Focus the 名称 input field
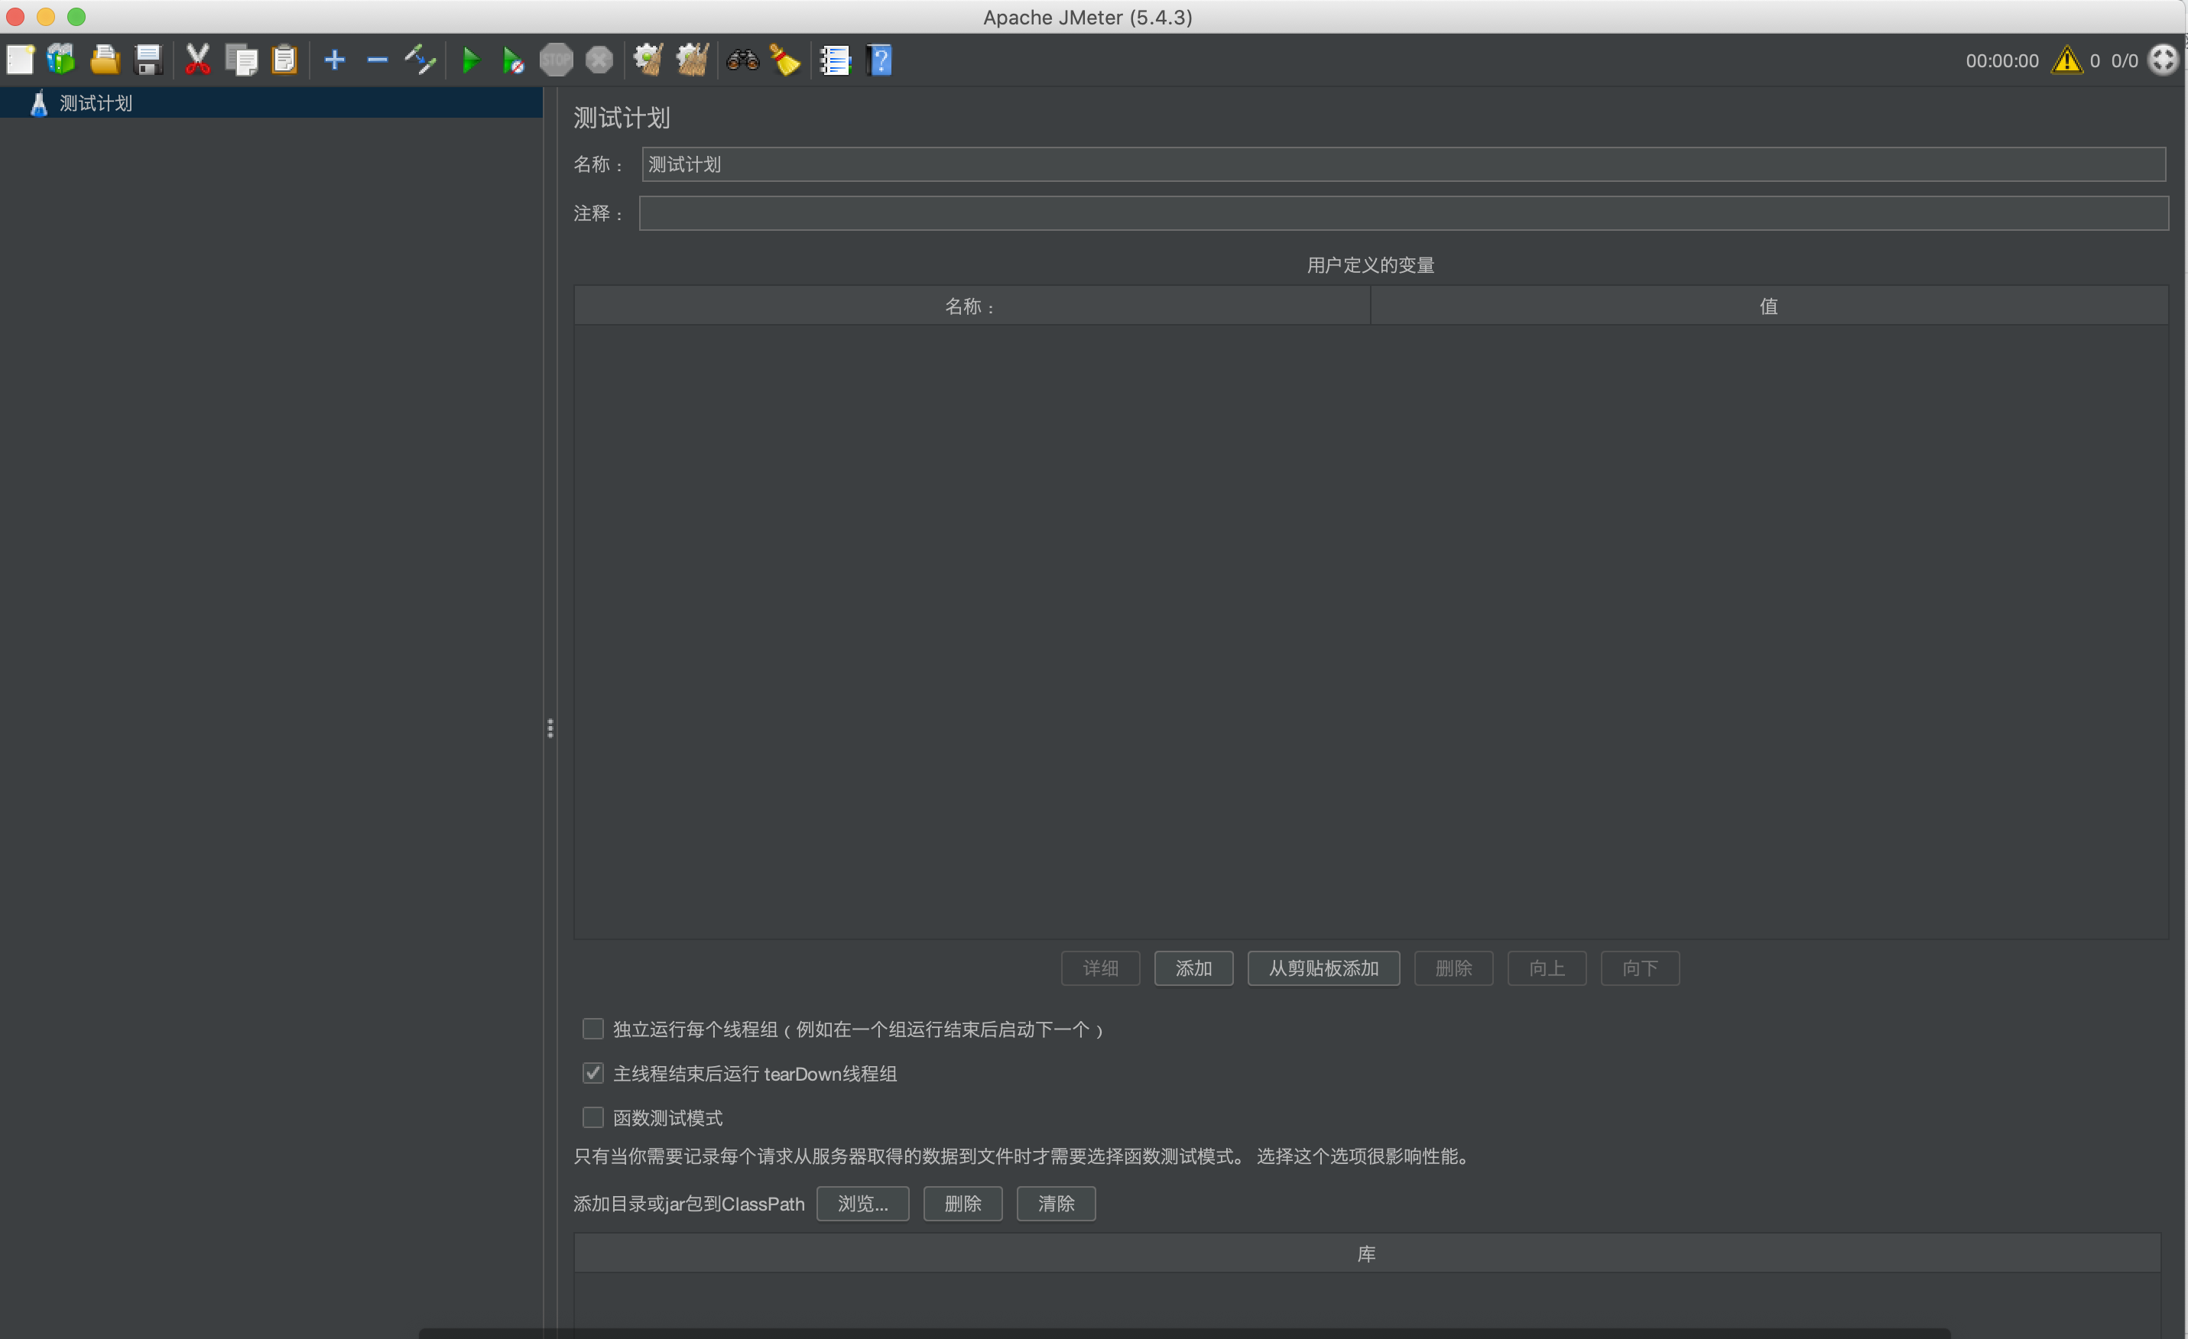Viewport: 2188px width, 1339px height. [x=1403, y=164]
